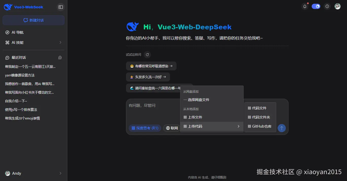The height and width of the screenshot is (181, 347).
Task: Click the info icon in the top bar
Action: point(327,6)
